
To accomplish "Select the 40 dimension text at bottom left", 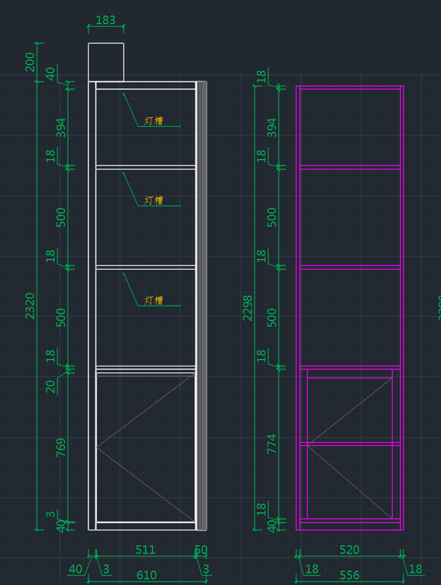I will coord(75,569).
